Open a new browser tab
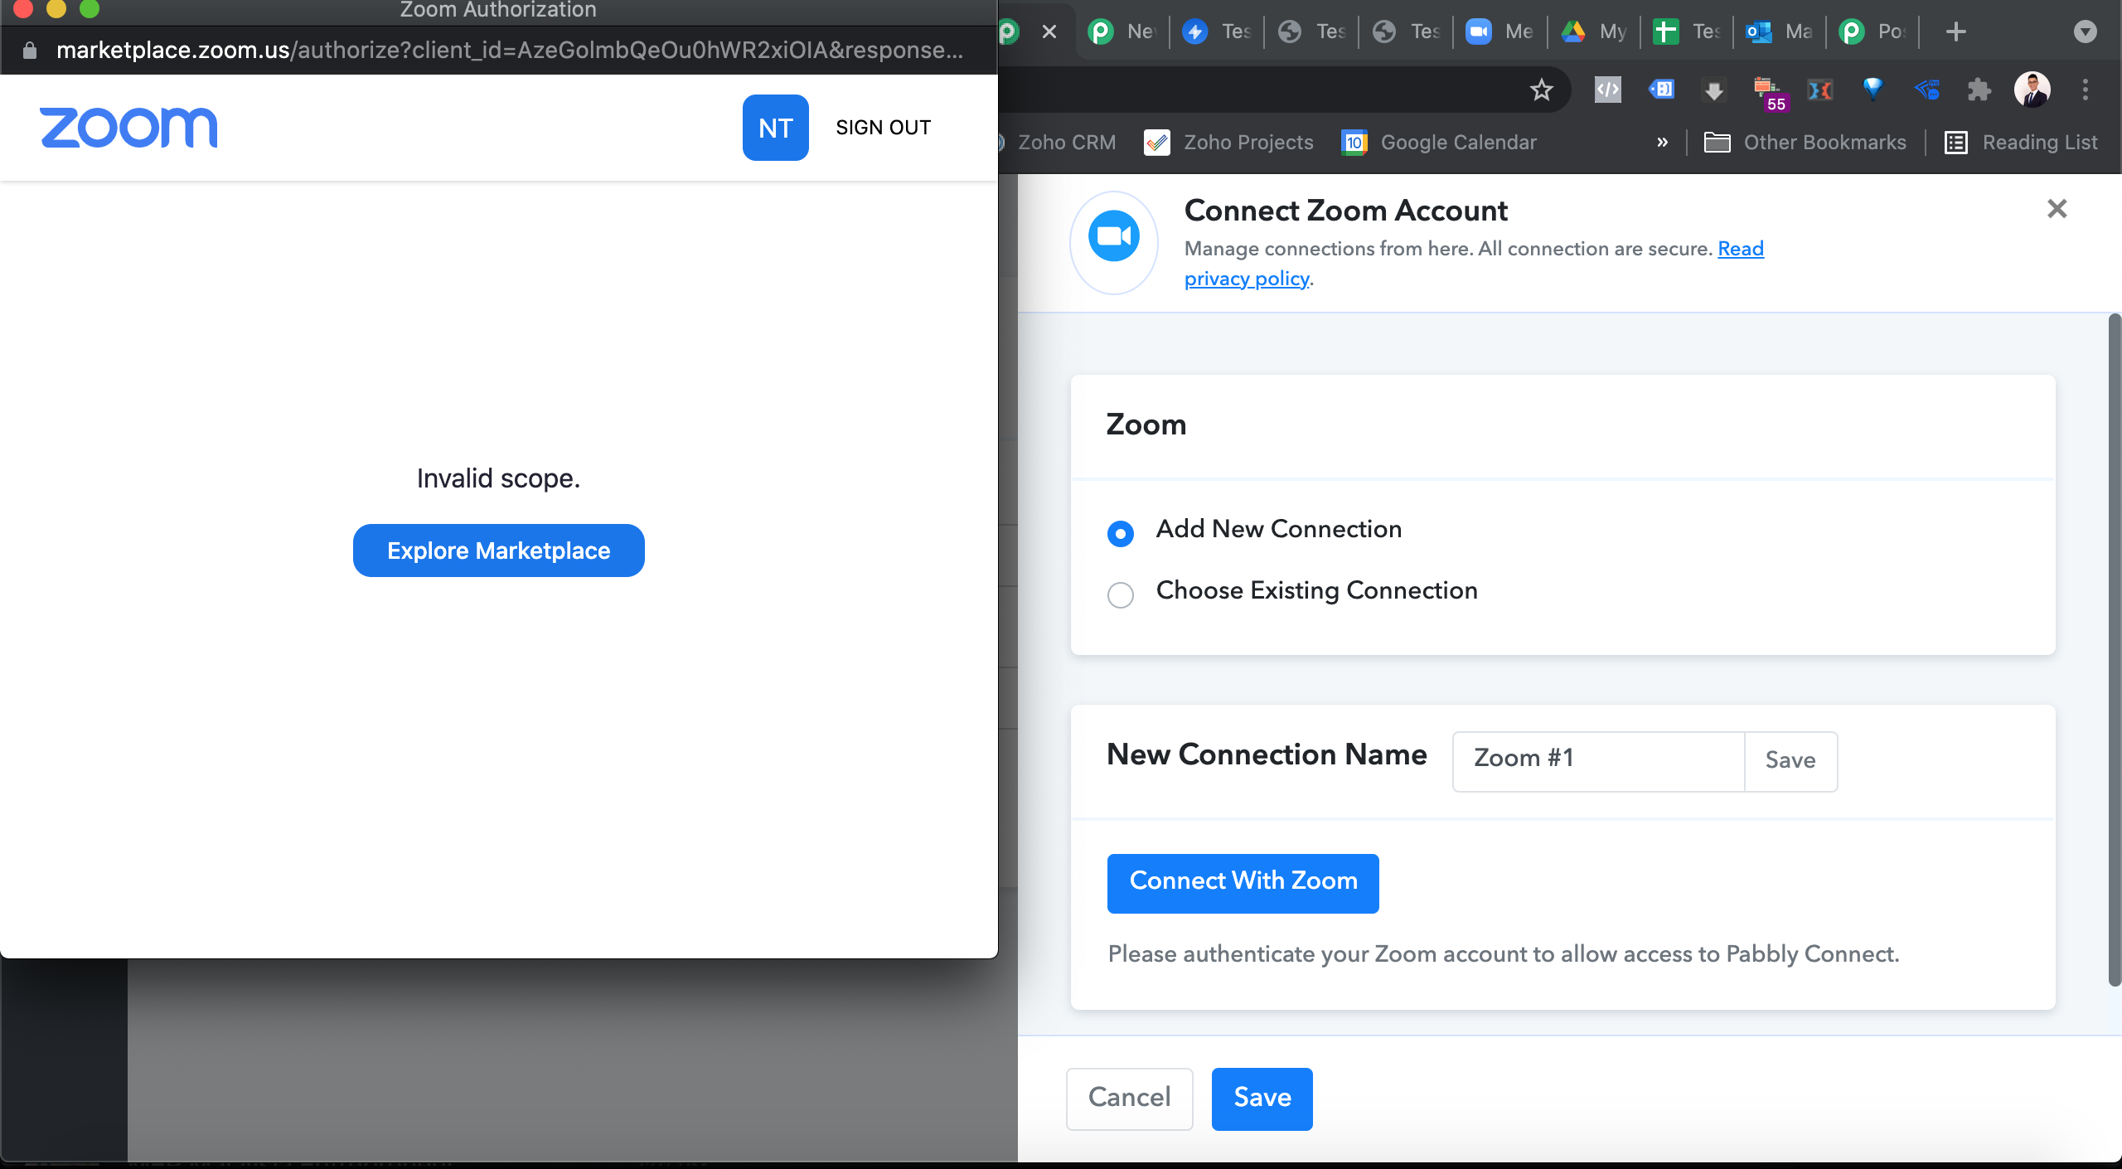This screenshot has height=1169, width=2122. click(1955, 32)
